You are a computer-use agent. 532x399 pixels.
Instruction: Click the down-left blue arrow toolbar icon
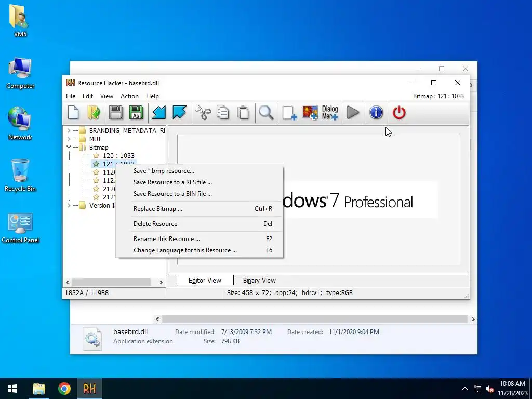coord(158,113)
